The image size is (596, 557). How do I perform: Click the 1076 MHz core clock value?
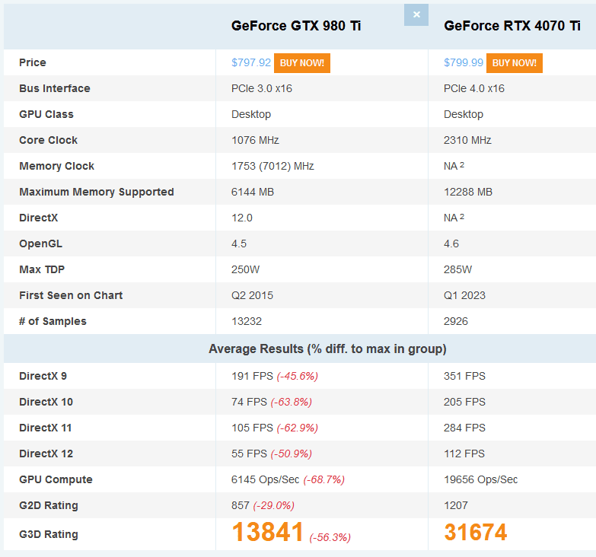coord(255,140)
